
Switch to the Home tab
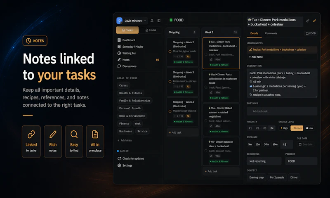151,30
